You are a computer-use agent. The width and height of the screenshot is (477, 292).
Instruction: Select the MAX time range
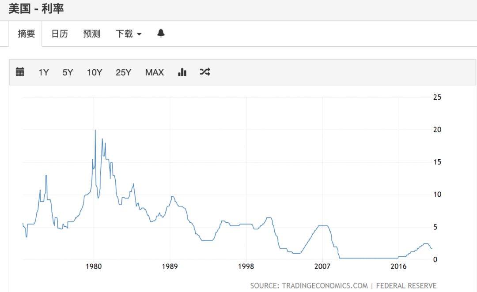[x=154, y=72]
